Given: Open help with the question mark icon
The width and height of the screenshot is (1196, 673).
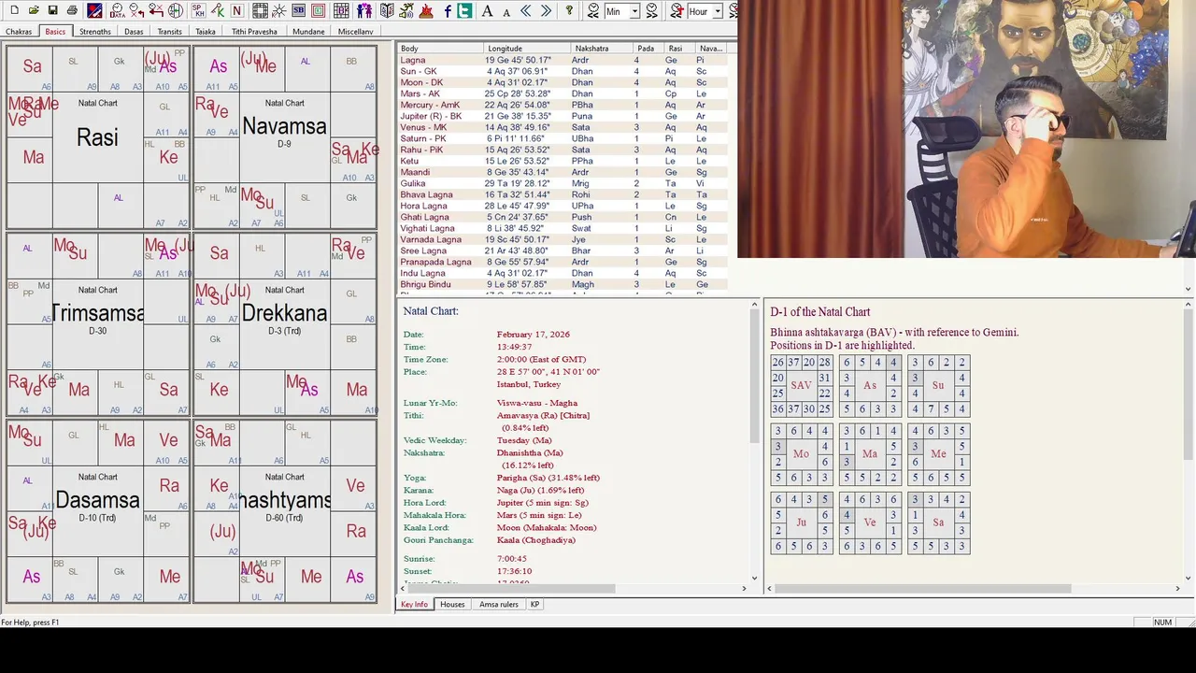Looking at the screenshot, I should click(x=569, y=10).
